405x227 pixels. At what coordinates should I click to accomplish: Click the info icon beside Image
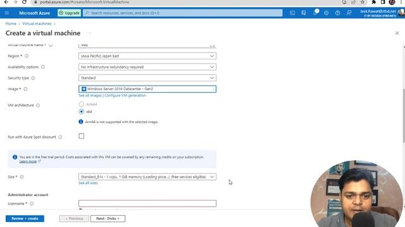25,89
